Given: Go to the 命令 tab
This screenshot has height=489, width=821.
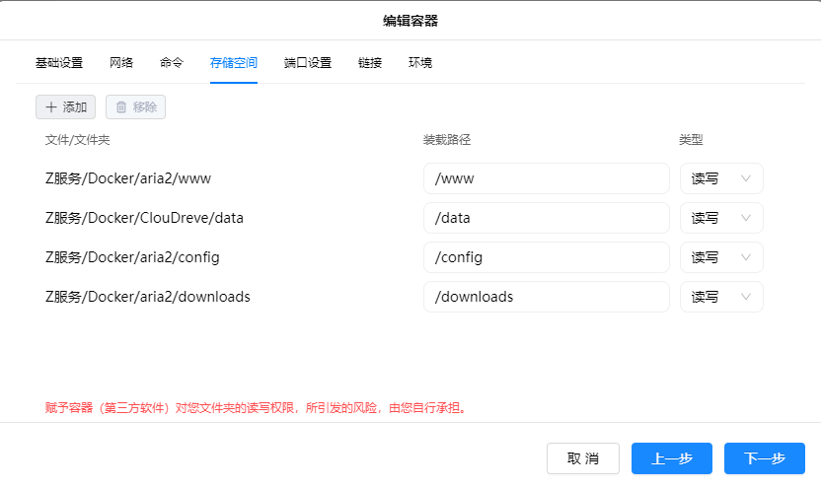Looking at the screenshot, I should (172, 62).
